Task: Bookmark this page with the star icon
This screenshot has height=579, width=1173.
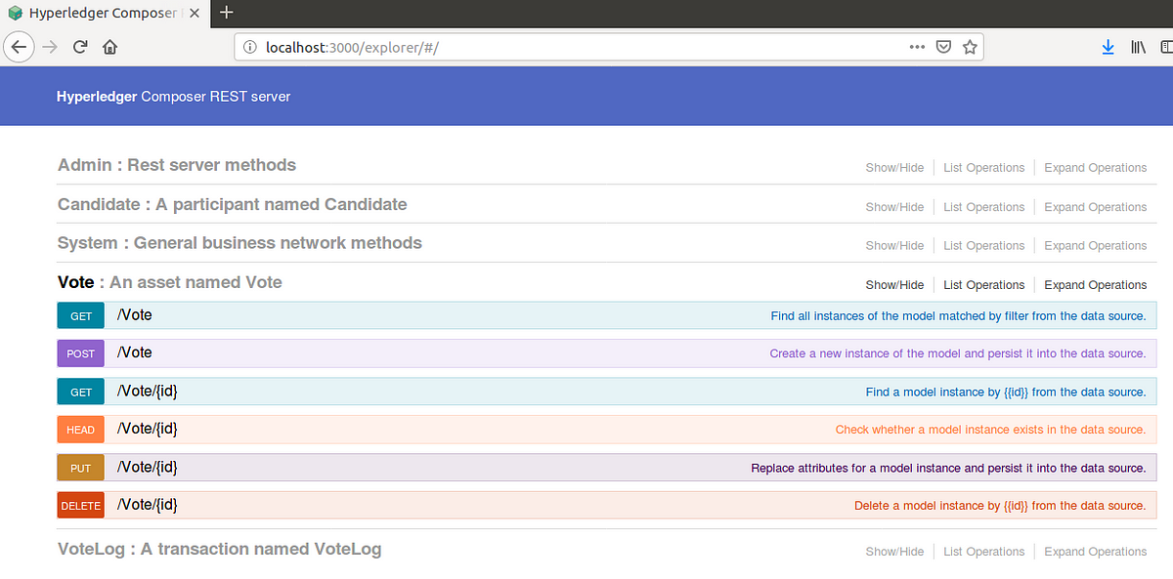Action: (x=970, y=47)
